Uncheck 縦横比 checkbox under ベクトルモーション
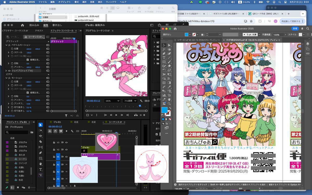Viewport: 312px width, 195px height. click(x=28, y=60)
